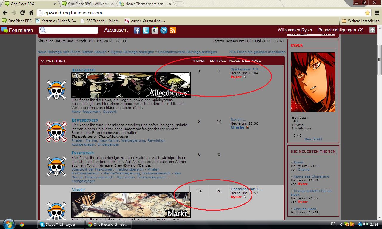Click last-post icon next to Charlie
This screenshot has height=229, width=382.
click(x=247, y=127)
